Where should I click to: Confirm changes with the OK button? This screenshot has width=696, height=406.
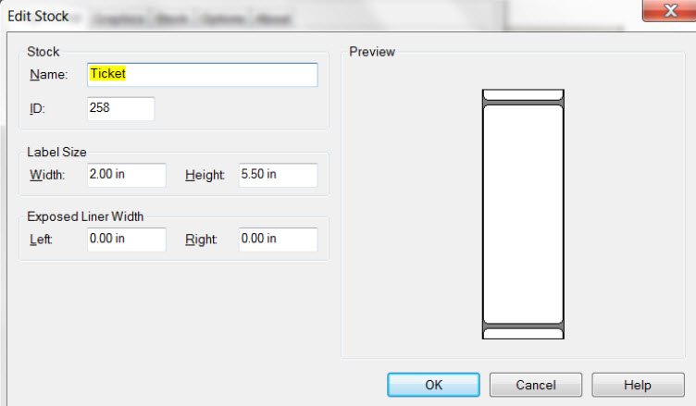[x=434, y=385]
